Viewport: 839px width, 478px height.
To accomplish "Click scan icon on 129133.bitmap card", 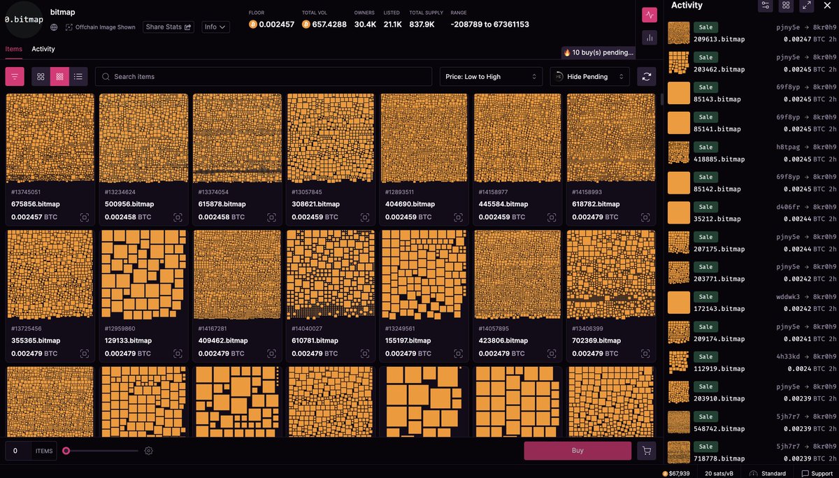I will tap(178, 354).
